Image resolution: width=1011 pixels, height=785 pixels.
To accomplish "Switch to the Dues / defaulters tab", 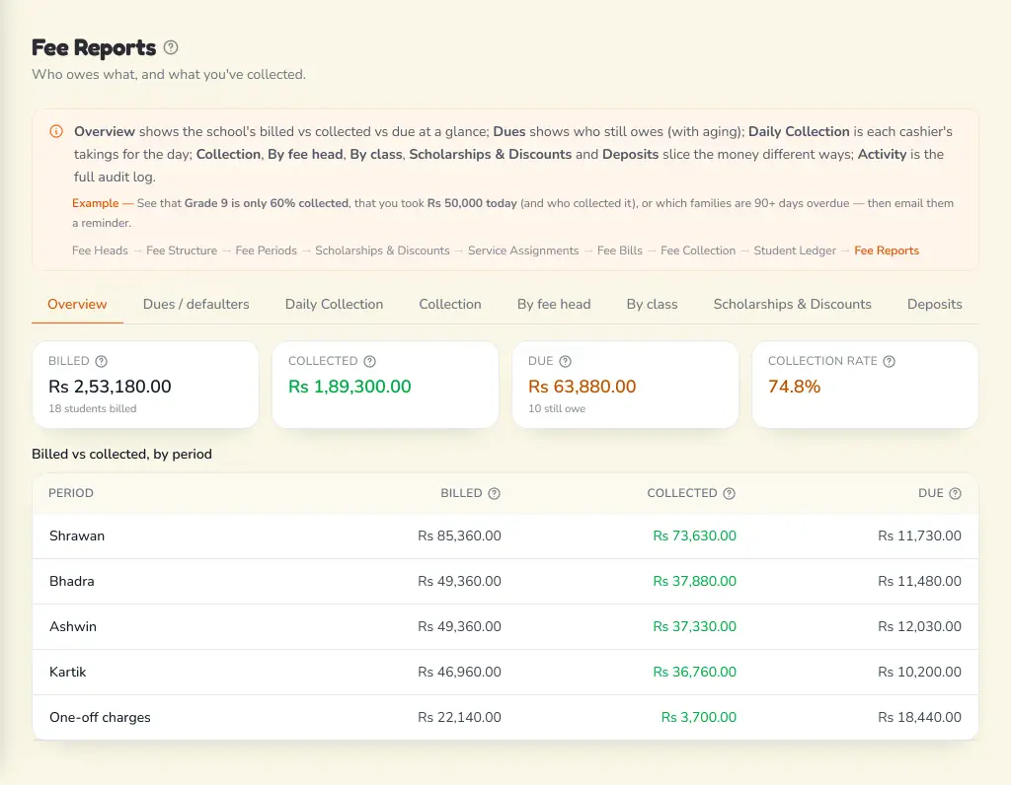I will [196, 304].
